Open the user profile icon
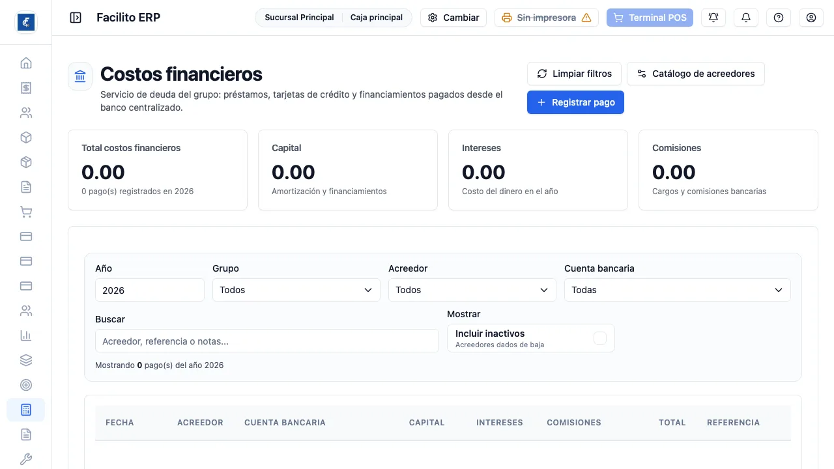Screen dimensions: 834x469 [811, 18]
